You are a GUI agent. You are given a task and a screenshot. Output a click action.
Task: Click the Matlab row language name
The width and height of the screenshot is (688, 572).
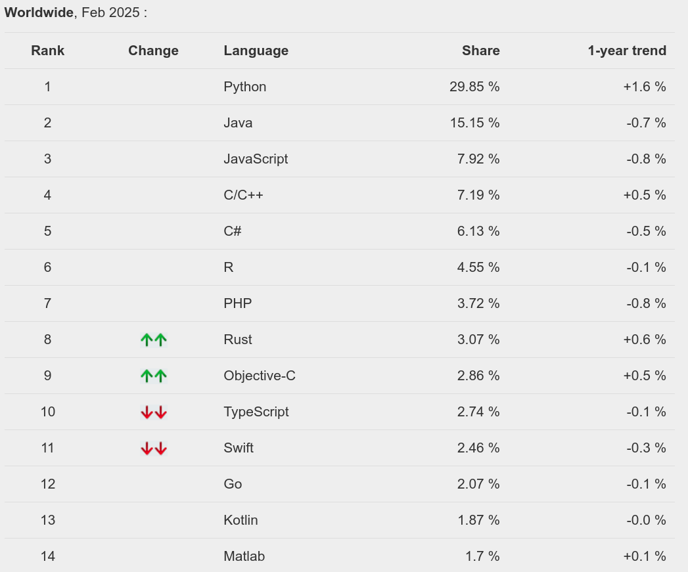[x=244, y=556]
